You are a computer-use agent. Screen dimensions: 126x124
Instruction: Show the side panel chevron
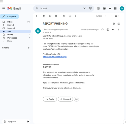pos(125,122)
